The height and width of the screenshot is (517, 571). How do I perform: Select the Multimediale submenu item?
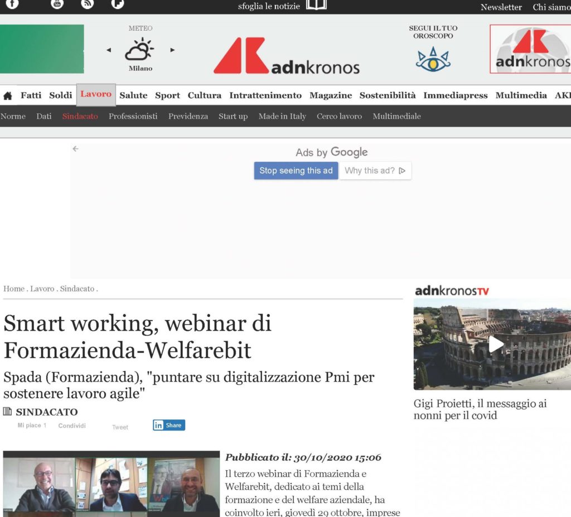point(396,116)
